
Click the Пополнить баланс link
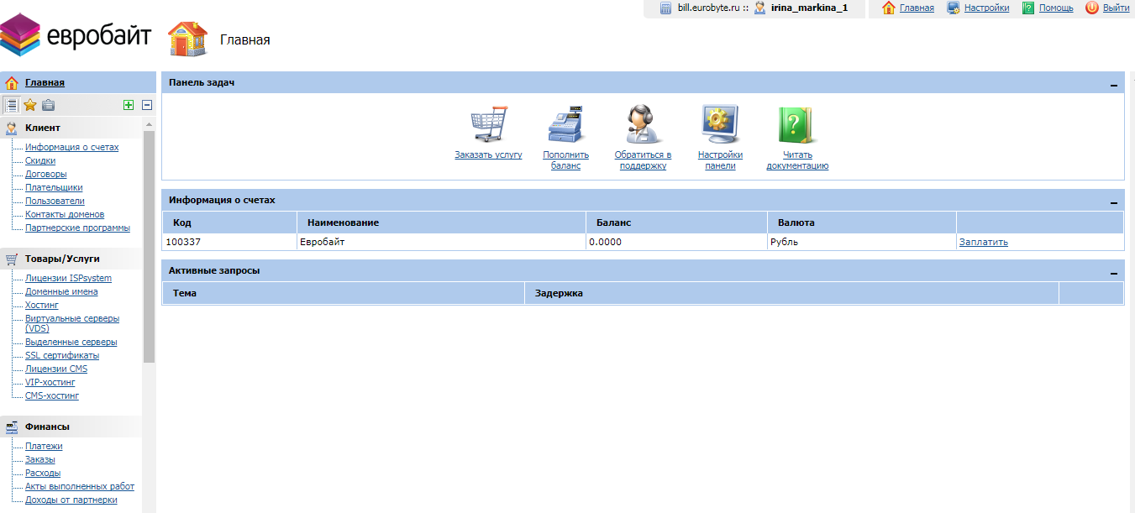point(565,160)
